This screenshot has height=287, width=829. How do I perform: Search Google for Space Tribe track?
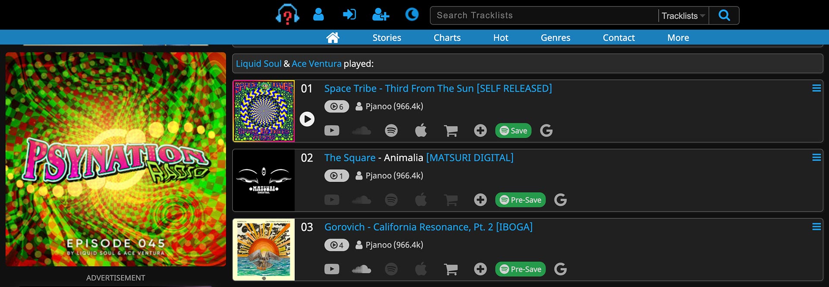(x=546, y=130)
